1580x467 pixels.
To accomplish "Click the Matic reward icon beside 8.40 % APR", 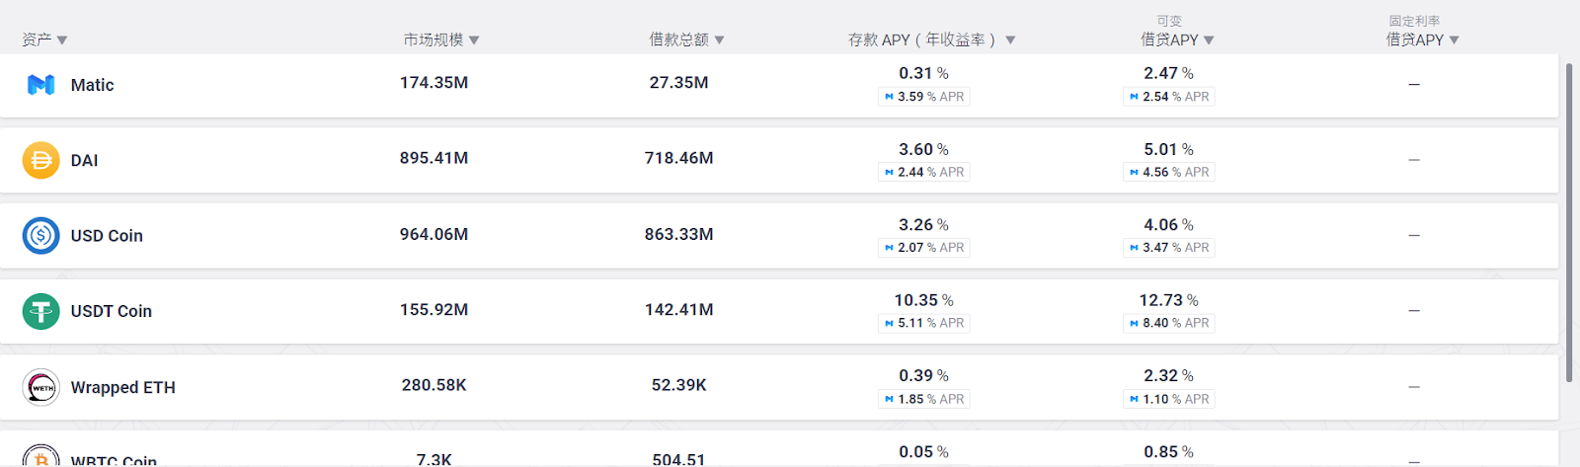I will [x=1134, y=323].
